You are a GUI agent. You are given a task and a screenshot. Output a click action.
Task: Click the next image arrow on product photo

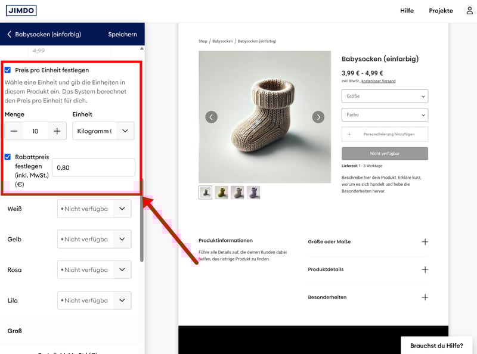point(318,117)
